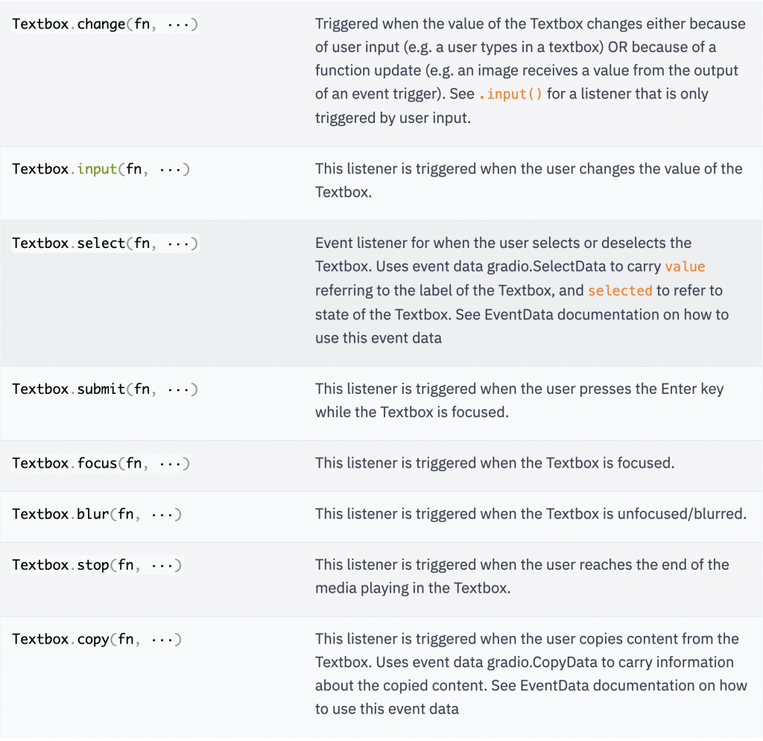This screenshot has height=741, width=763.
Task: Click the Textbox.input(fn, ···) code entry
Action: pos(101,169)
